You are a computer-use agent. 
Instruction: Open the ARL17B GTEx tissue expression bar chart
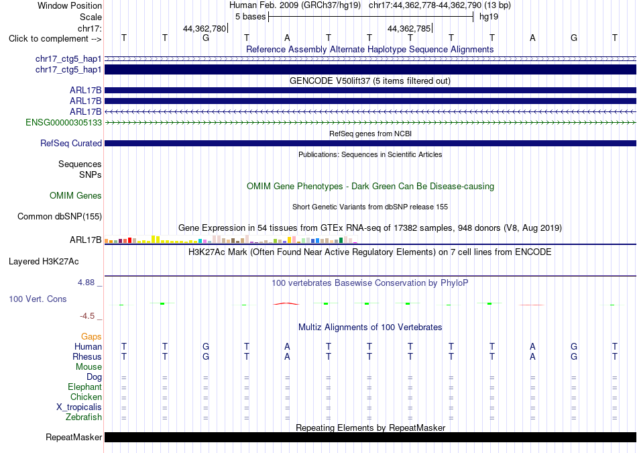[x=231, y=239]
